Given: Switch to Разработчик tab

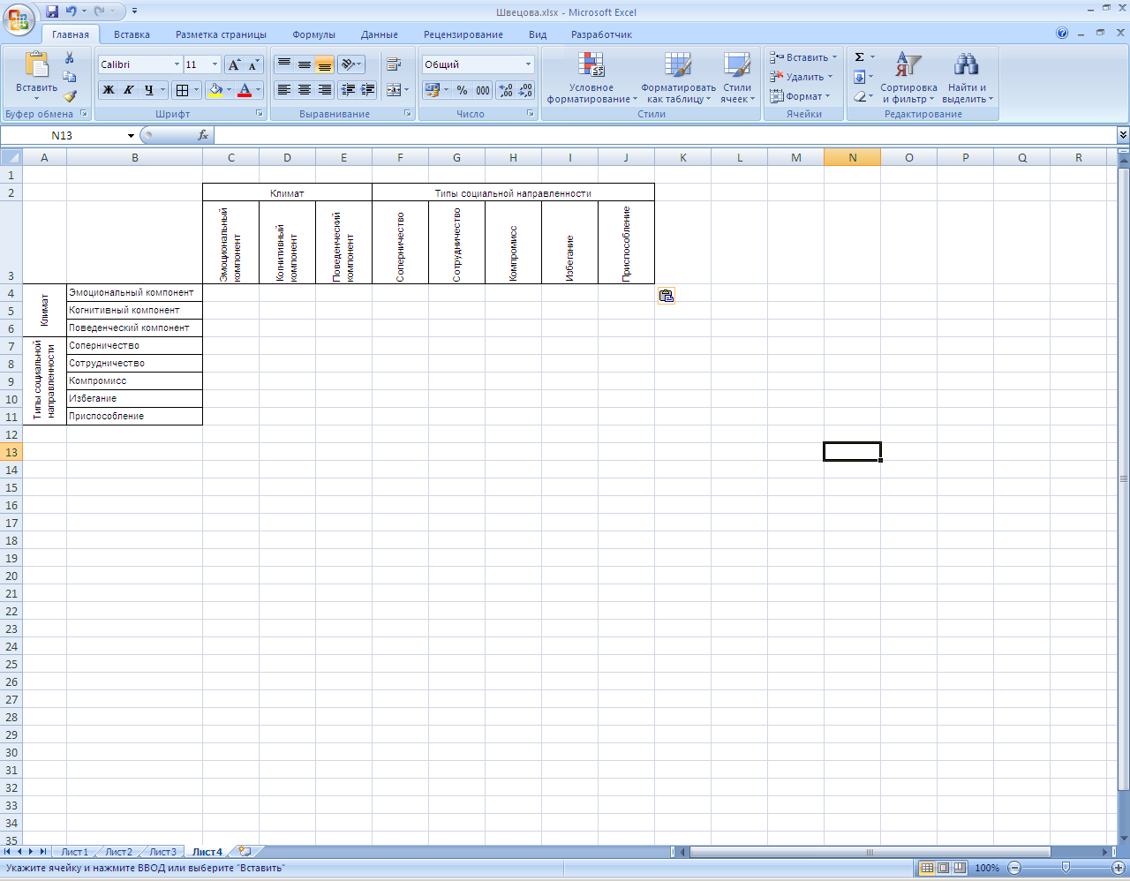Looking at the screenshot, I should 601,34.
